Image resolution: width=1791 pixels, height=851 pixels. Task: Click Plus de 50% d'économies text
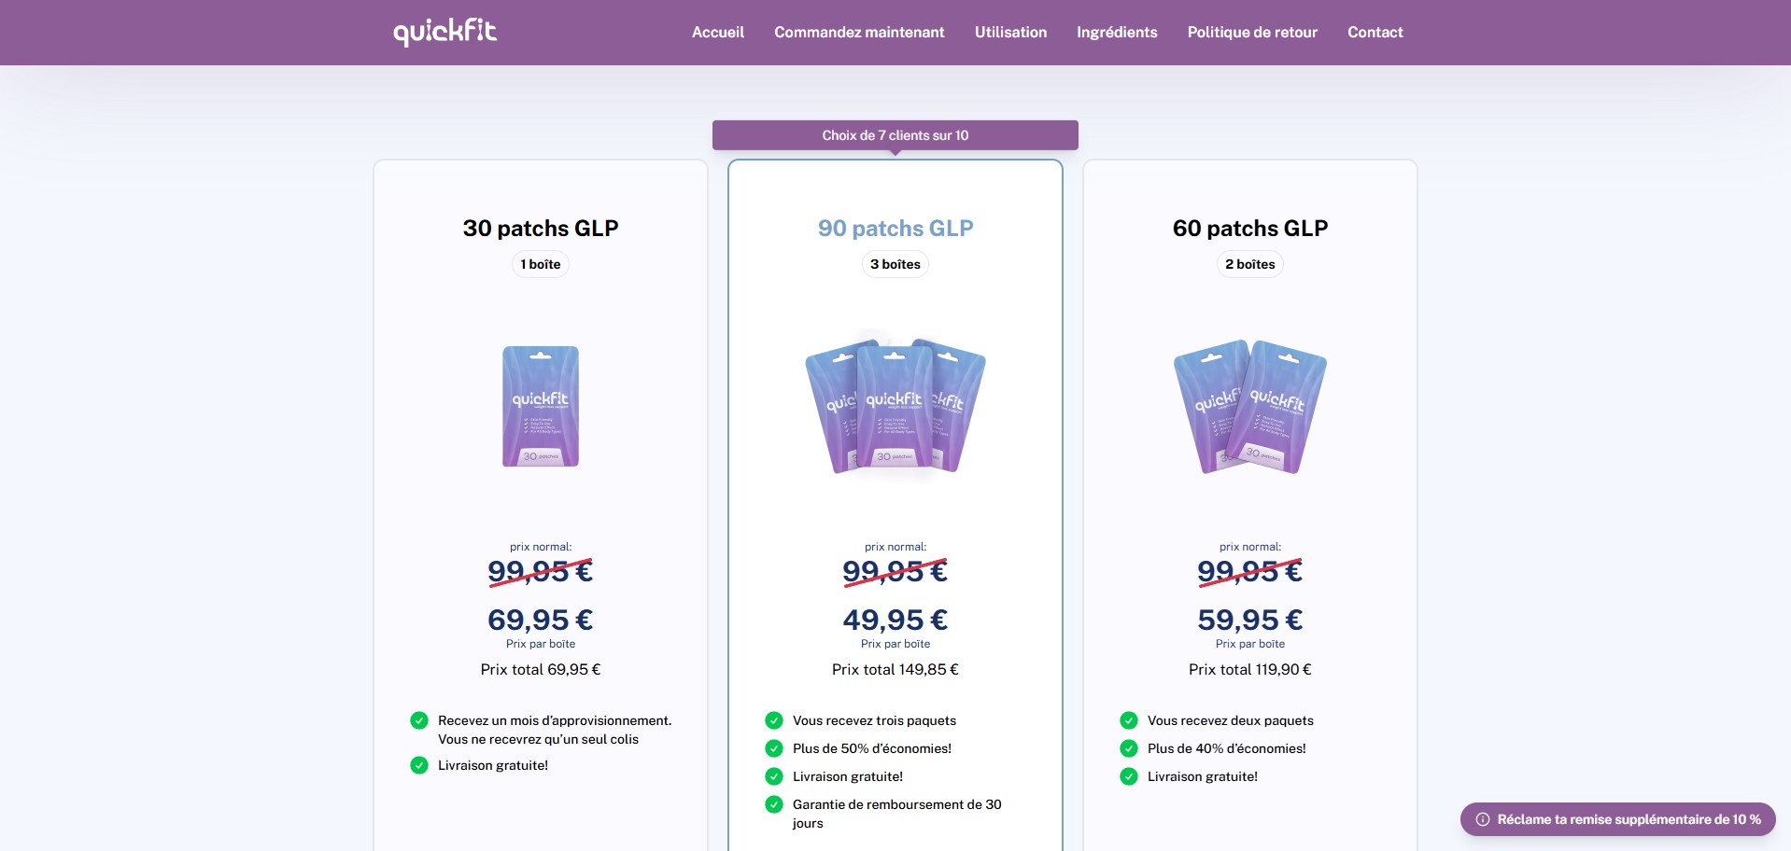coord(872,748)
